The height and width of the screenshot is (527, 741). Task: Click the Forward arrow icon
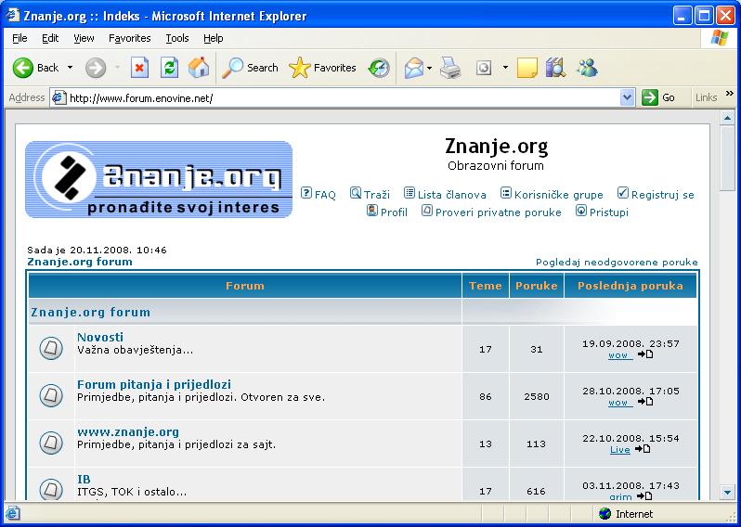point(96,68)
